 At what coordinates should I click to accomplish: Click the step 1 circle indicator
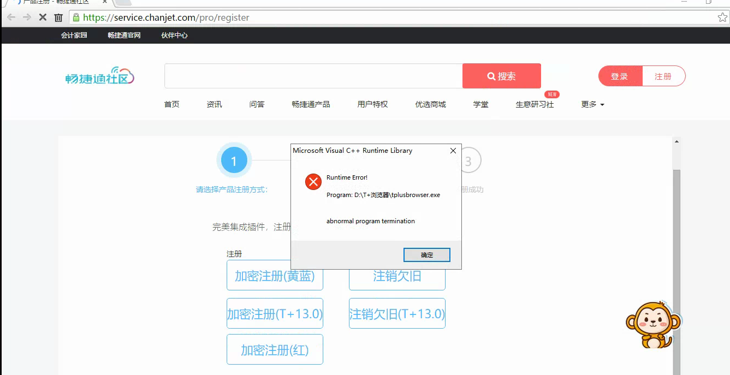coord(234,161)
